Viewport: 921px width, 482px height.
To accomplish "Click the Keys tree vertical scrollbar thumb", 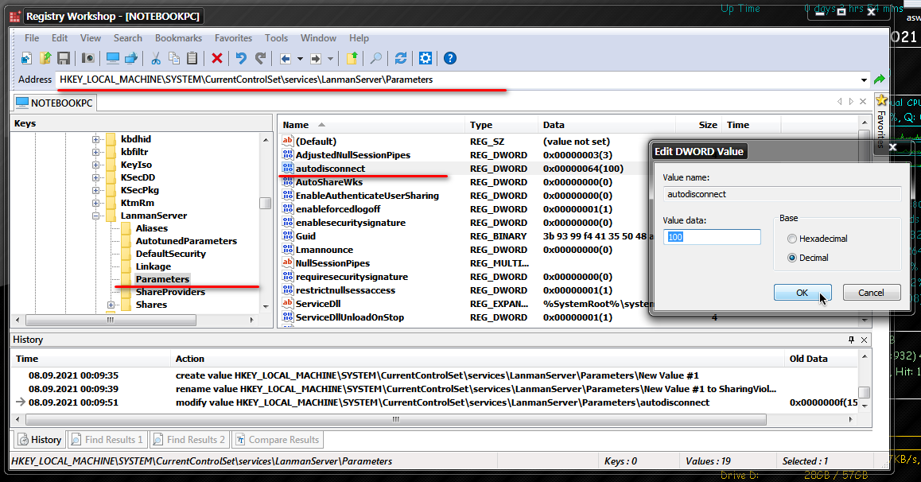I will point(266,203).
